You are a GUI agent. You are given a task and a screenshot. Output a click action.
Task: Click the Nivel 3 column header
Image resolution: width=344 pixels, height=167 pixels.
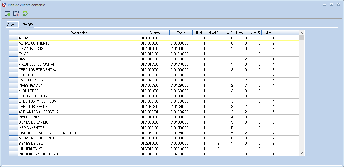click(227, 33)
